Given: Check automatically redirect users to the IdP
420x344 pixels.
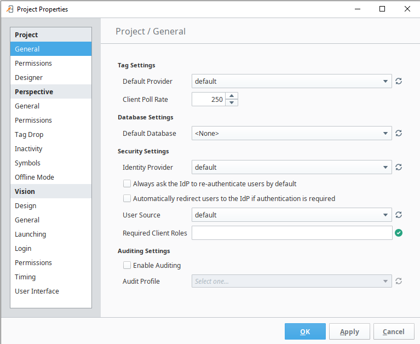Looking at the screenshot, I should click(x=127, y=198).
